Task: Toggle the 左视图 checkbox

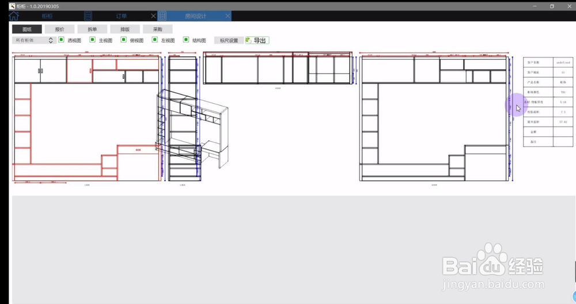Action: tap(155, 40)
